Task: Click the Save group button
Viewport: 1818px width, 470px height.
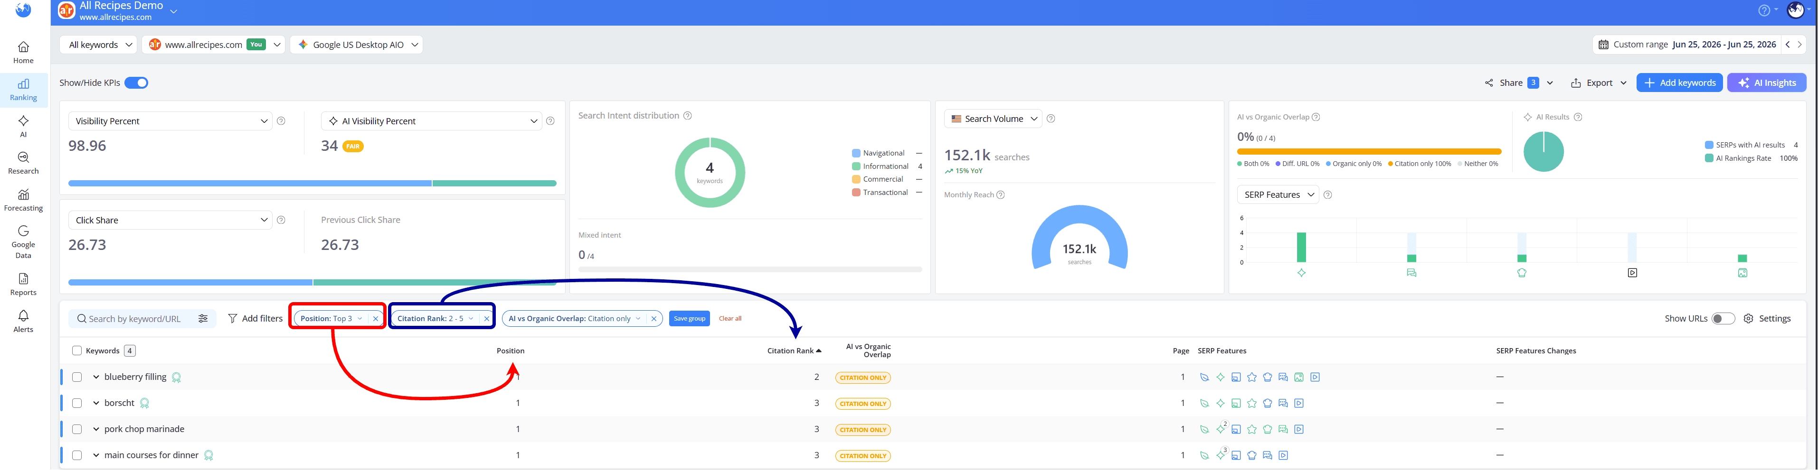Action: pyautogui.click(x=690, y=319)
